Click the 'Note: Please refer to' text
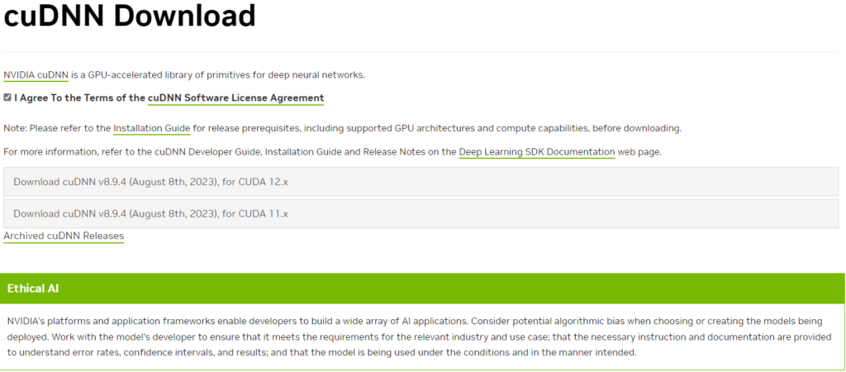 click(x=57, y=129)
